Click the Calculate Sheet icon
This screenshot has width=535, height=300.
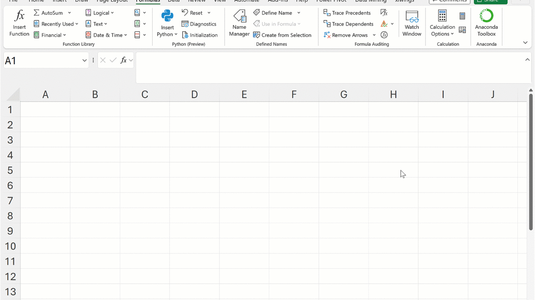click(462, 30)
